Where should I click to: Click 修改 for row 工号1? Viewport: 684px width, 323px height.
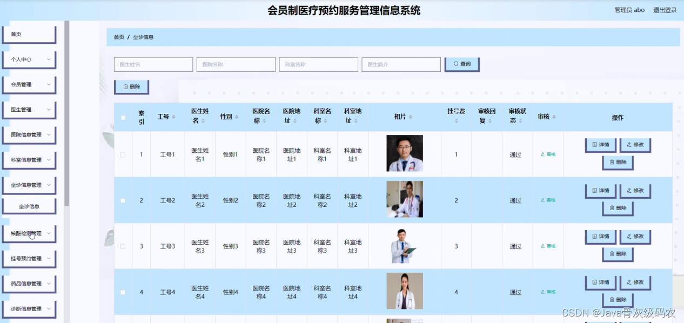(x=635, y=145)
